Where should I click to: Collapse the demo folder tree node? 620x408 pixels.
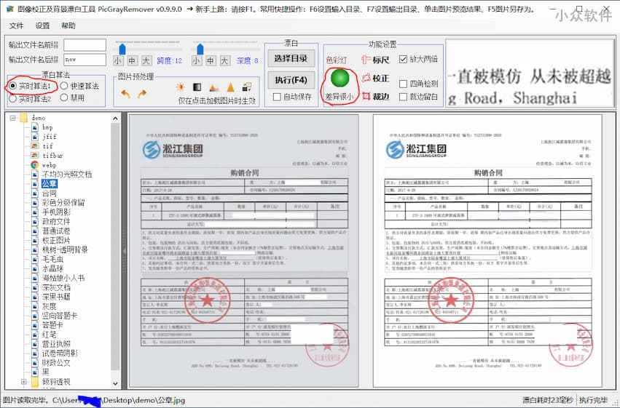coord(12,117)
